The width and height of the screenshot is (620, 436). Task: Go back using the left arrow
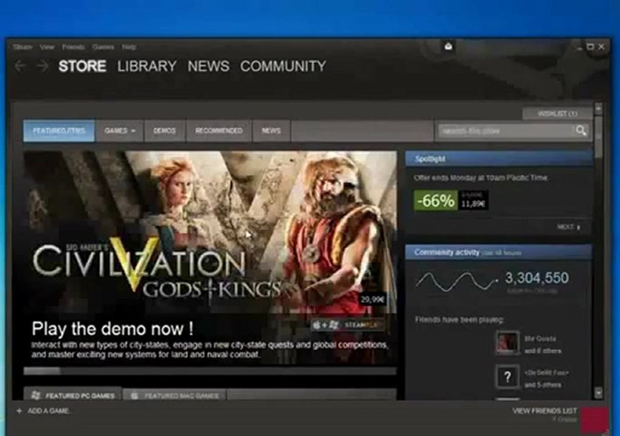pyautogui.click(x=20, y=66)
